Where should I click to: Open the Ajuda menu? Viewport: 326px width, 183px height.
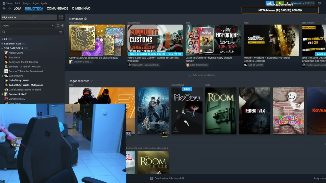point(44,3)
